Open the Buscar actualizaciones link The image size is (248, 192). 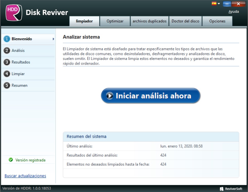(x=25, y=176)
